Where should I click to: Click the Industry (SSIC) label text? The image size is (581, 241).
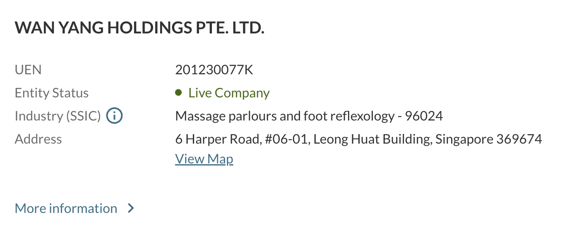pyautogui.click(x=58, y=116)
